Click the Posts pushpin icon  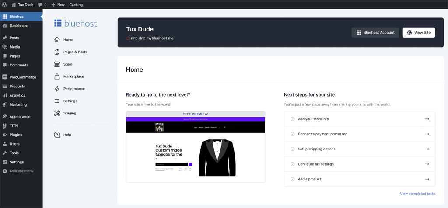coord(4,38)
